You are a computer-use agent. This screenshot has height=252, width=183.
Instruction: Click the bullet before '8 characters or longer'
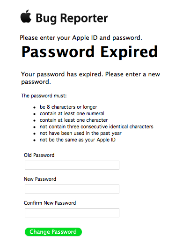[34, 108]
